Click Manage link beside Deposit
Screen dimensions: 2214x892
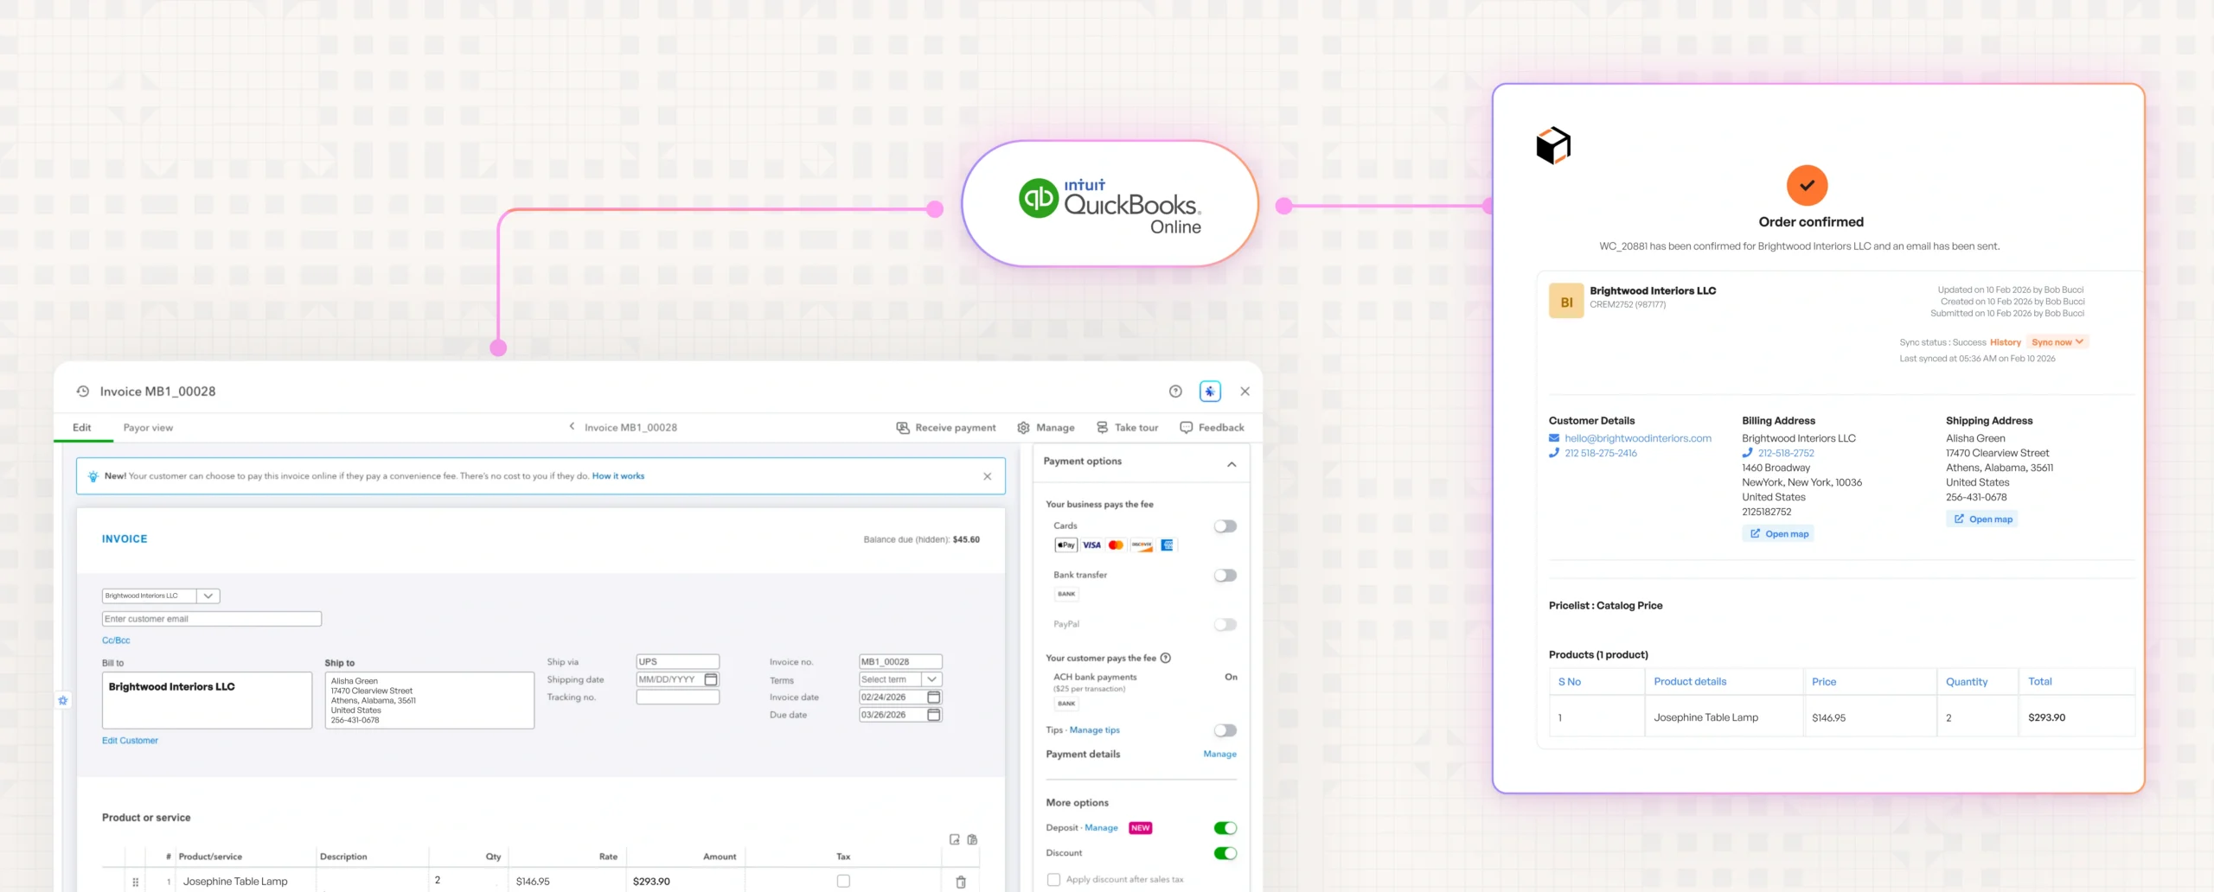tap(1101, 828)
